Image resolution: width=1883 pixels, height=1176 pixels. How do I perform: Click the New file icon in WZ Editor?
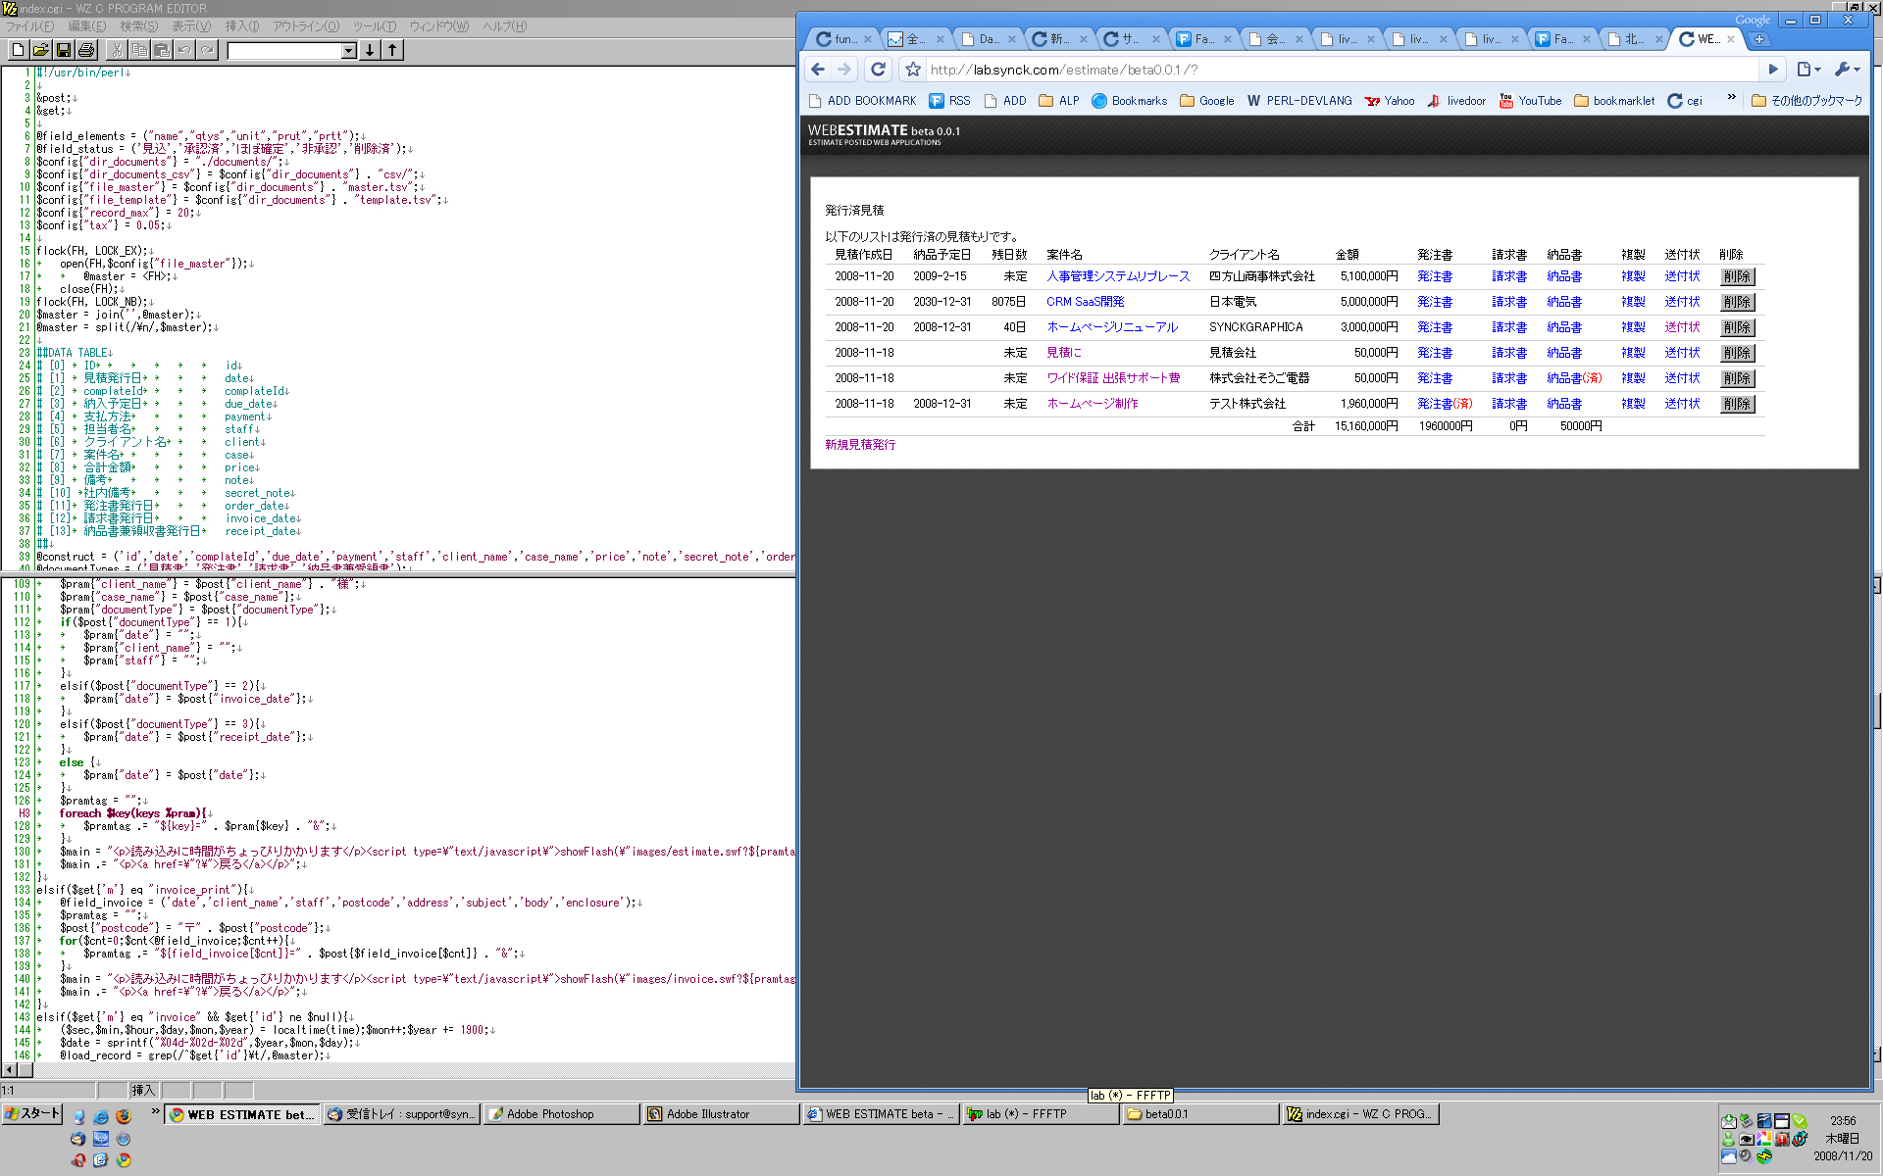tap(17, 50)
